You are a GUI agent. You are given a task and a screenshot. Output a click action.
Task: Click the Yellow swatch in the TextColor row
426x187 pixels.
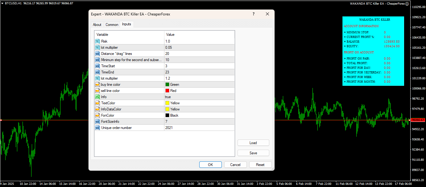(167, 103)
